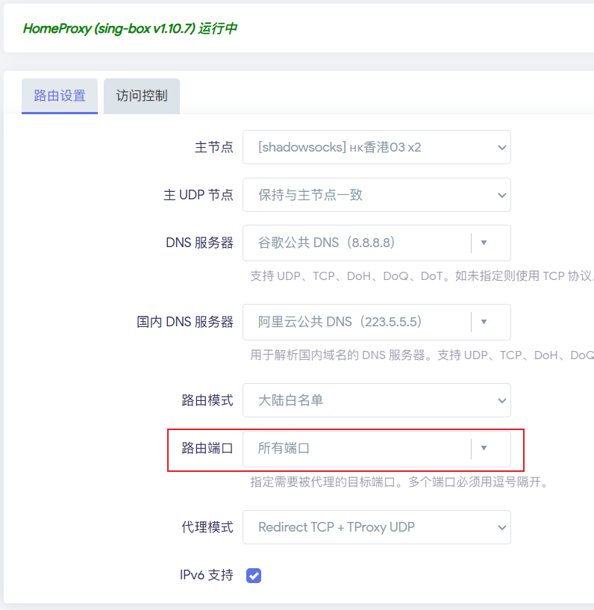
Task: Open the 访问控制 tab
Action: (142, 96)
